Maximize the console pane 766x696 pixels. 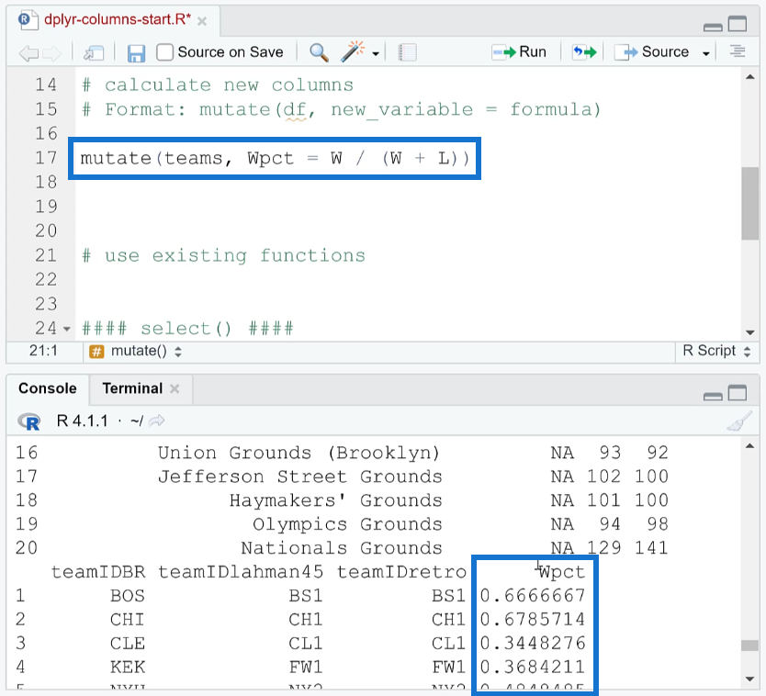point(738,393)
